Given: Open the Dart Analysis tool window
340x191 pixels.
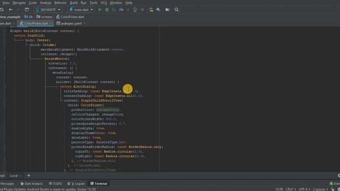Looking at the screenshot, I should 32,184.
